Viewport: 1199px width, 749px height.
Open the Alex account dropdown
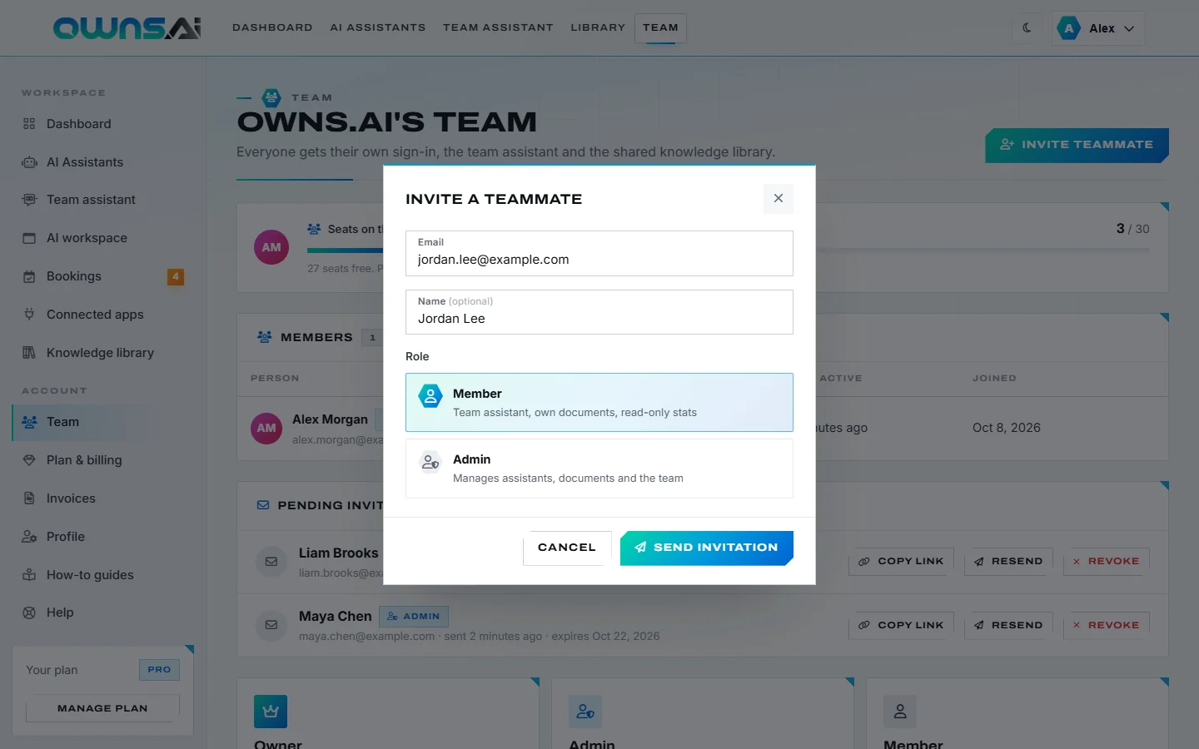pos(1098,28)
